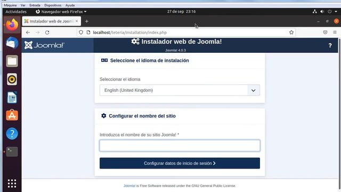341x192 pixels.
Task: Open the Firefox hamburger menu
Action: pyautogui.click(x=335, y=33)
